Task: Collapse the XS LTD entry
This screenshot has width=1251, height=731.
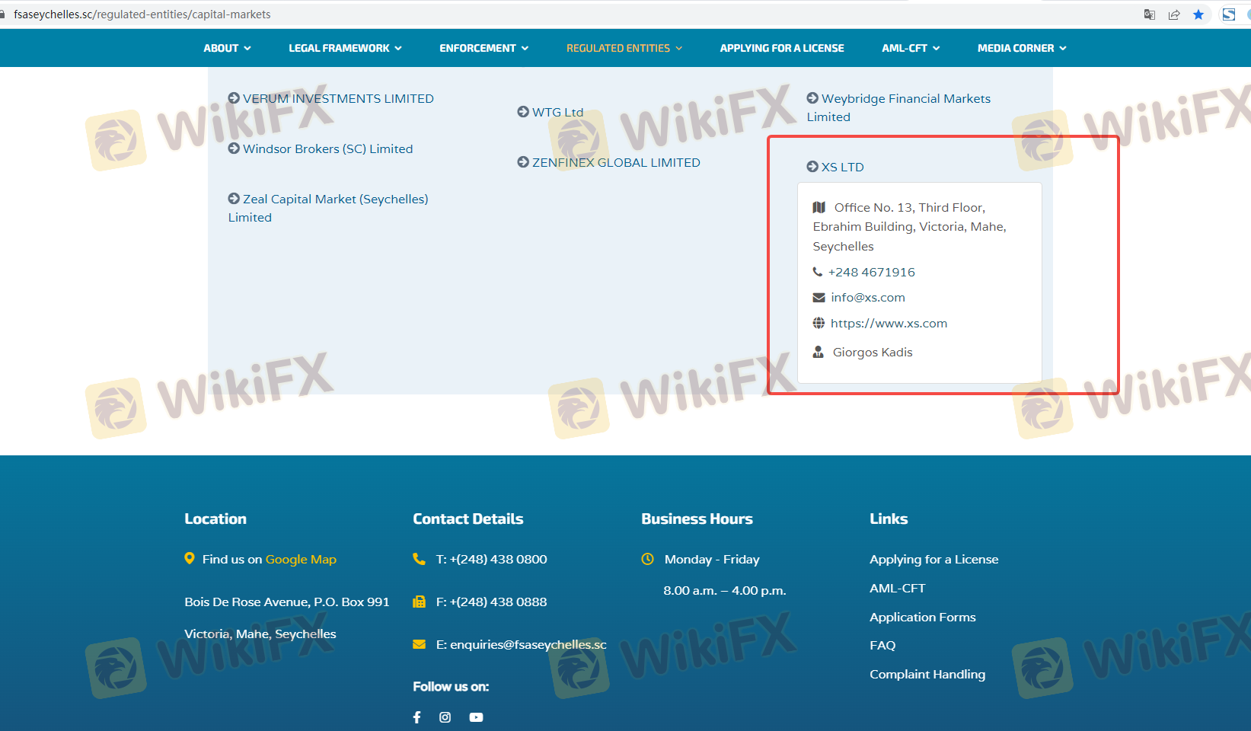Action: click(x=836, y=167)
